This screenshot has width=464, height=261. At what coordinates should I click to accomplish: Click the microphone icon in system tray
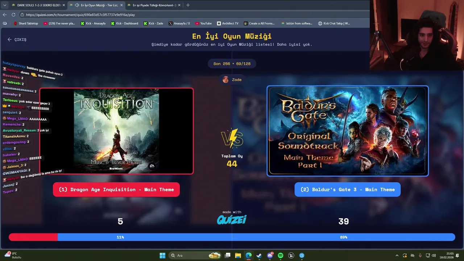click(420, 256)
